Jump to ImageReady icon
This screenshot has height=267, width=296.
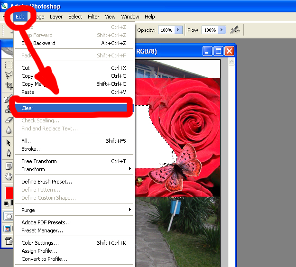point(9,241)
